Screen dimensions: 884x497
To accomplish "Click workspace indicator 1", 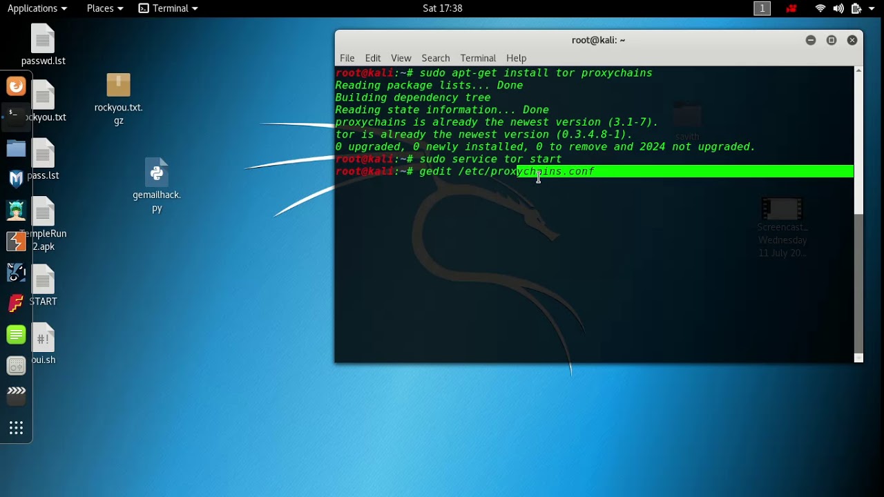I will coord(762,8).
